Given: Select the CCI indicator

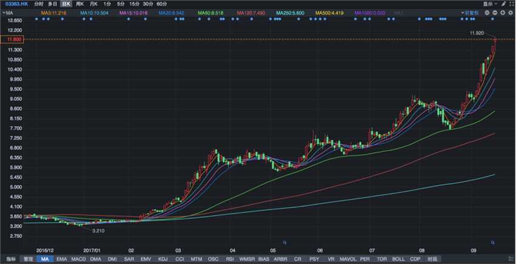Looking at the screenshot, I should (x=180, y=259).
